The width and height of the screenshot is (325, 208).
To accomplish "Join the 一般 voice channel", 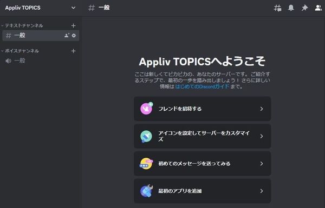I will 41,61.
